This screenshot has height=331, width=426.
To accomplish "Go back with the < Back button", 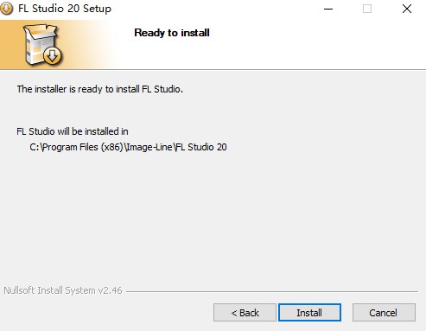I will point(245,312).
